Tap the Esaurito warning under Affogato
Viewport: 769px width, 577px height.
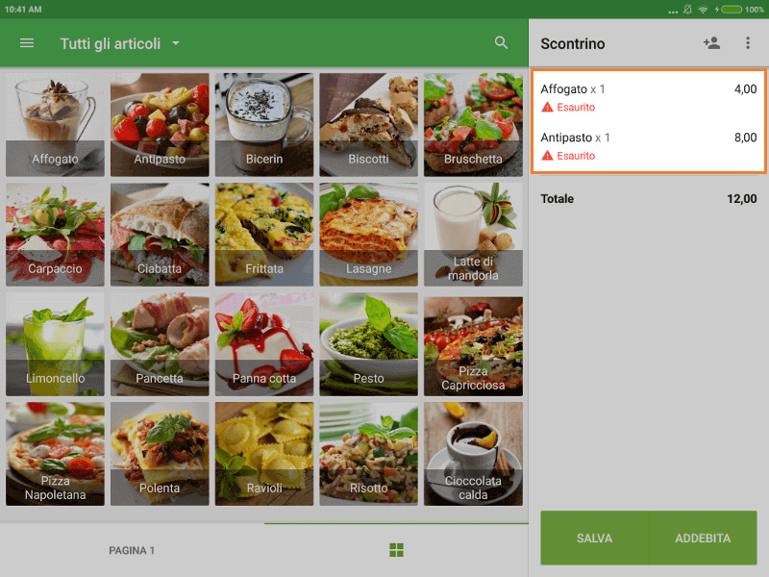point(568,107)
